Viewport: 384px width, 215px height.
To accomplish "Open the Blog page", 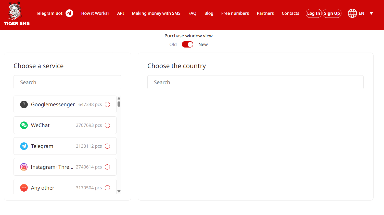I will pyautogui.click(x=209, y=13).
